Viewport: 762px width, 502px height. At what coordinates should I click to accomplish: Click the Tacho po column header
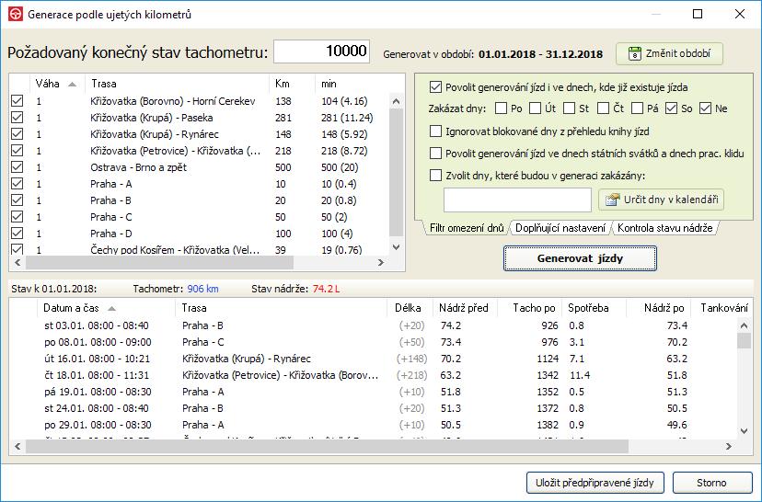tap(530, 308)
